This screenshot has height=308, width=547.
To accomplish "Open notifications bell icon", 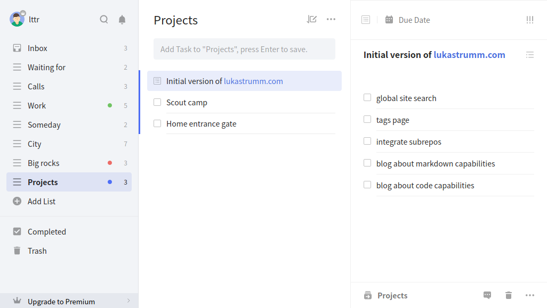I will pyautogui.click(x=122, y=20).
